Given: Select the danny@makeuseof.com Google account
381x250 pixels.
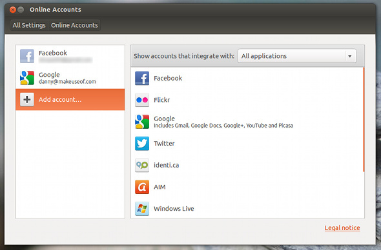Looking at the screenshot, I should tap(70, 77).
